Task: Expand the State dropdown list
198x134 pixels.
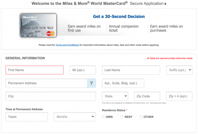Action: (x=115, y=96)
